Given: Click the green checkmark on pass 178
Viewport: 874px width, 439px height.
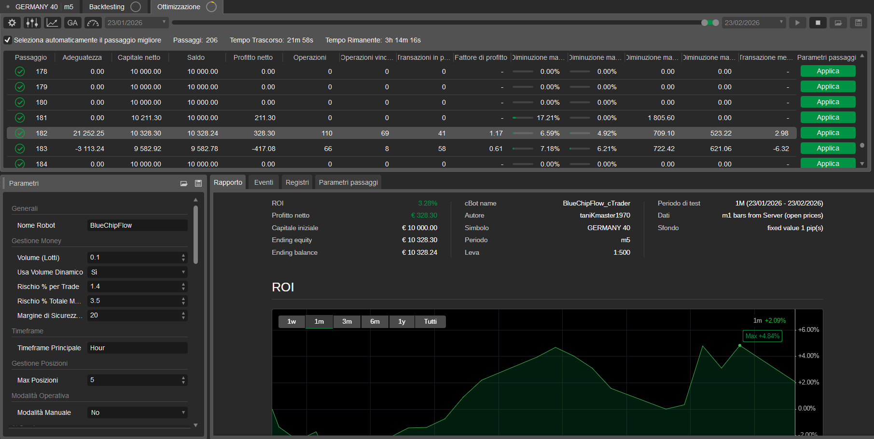Looking at the screenshot, I should tap(20, 71).
